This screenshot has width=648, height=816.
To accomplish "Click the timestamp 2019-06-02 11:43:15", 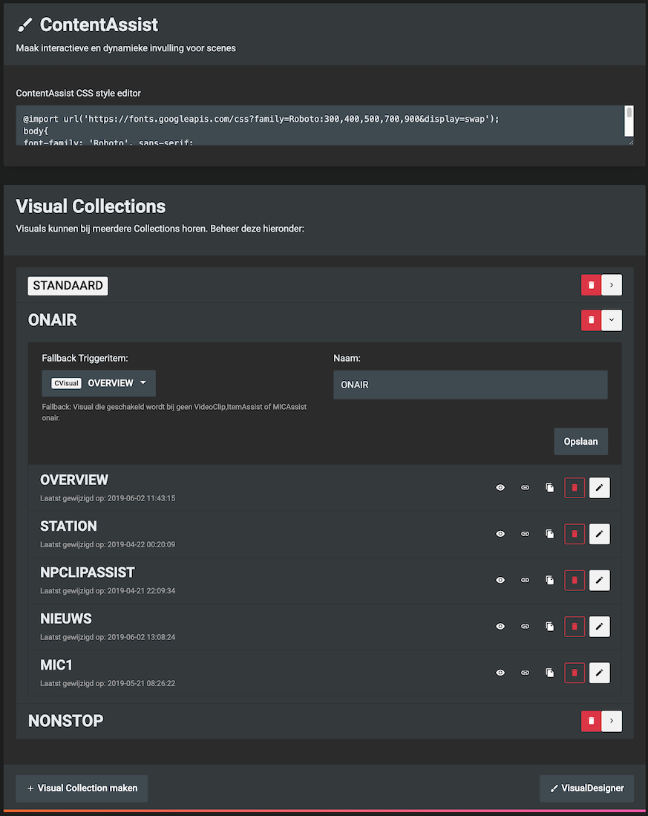I will pos(142,498).
